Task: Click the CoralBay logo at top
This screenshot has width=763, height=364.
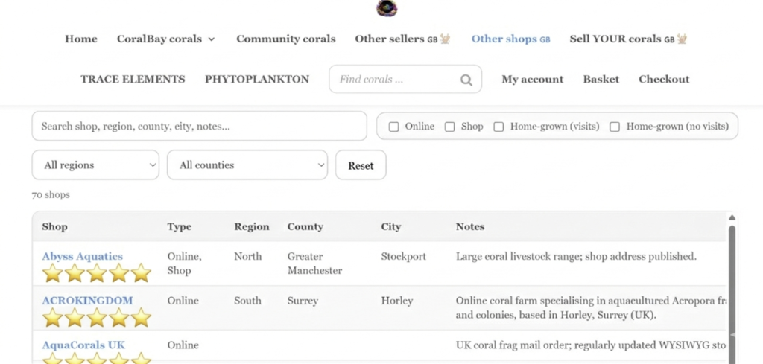Action: [386, 8]
